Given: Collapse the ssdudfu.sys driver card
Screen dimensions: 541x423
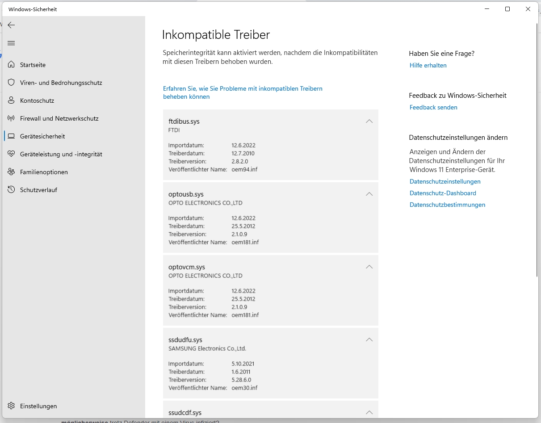Looking at the screenshot, I should [369, 339].
